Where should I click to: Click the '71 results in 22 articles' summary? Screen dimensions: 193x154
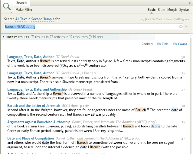pos(67,37)
